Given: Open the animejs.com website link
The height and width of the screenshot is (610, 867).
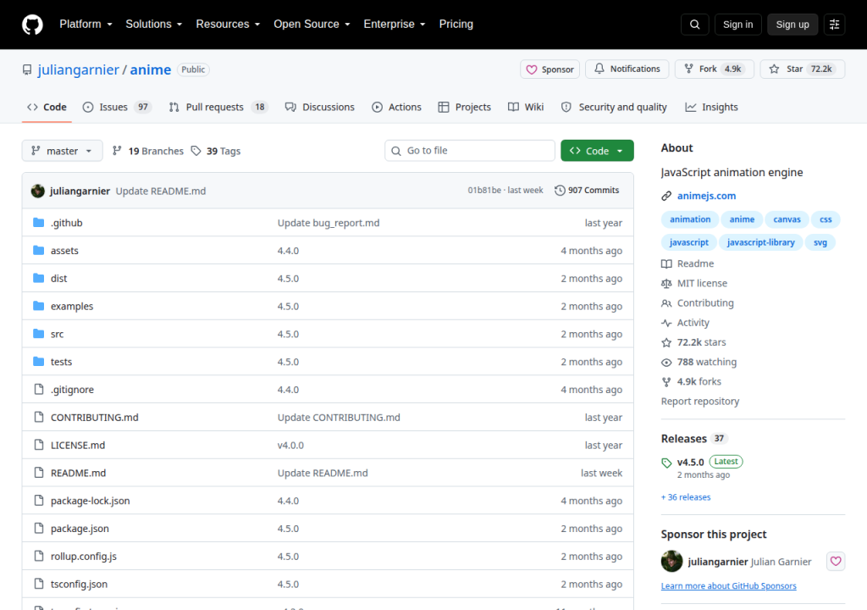Looking at the screenshot, I should point(706,196).
